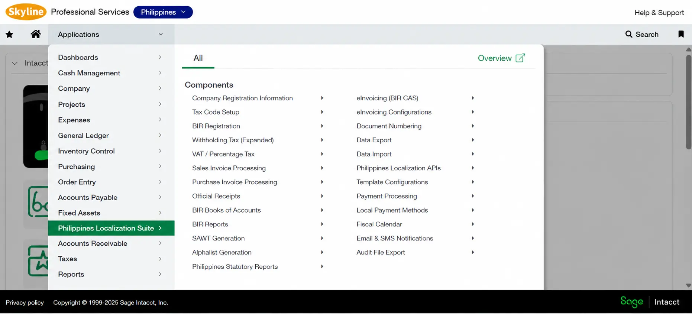Open Reports menu item

[111, 274]
